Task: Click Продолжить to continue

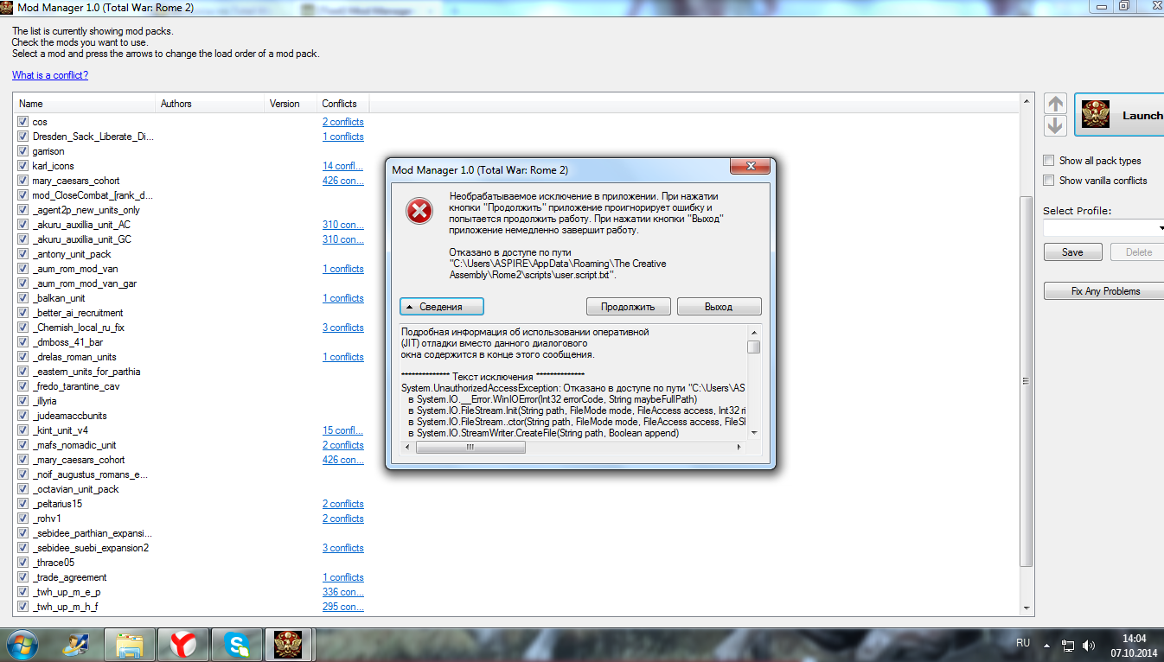Action: [x=629, y=307]
